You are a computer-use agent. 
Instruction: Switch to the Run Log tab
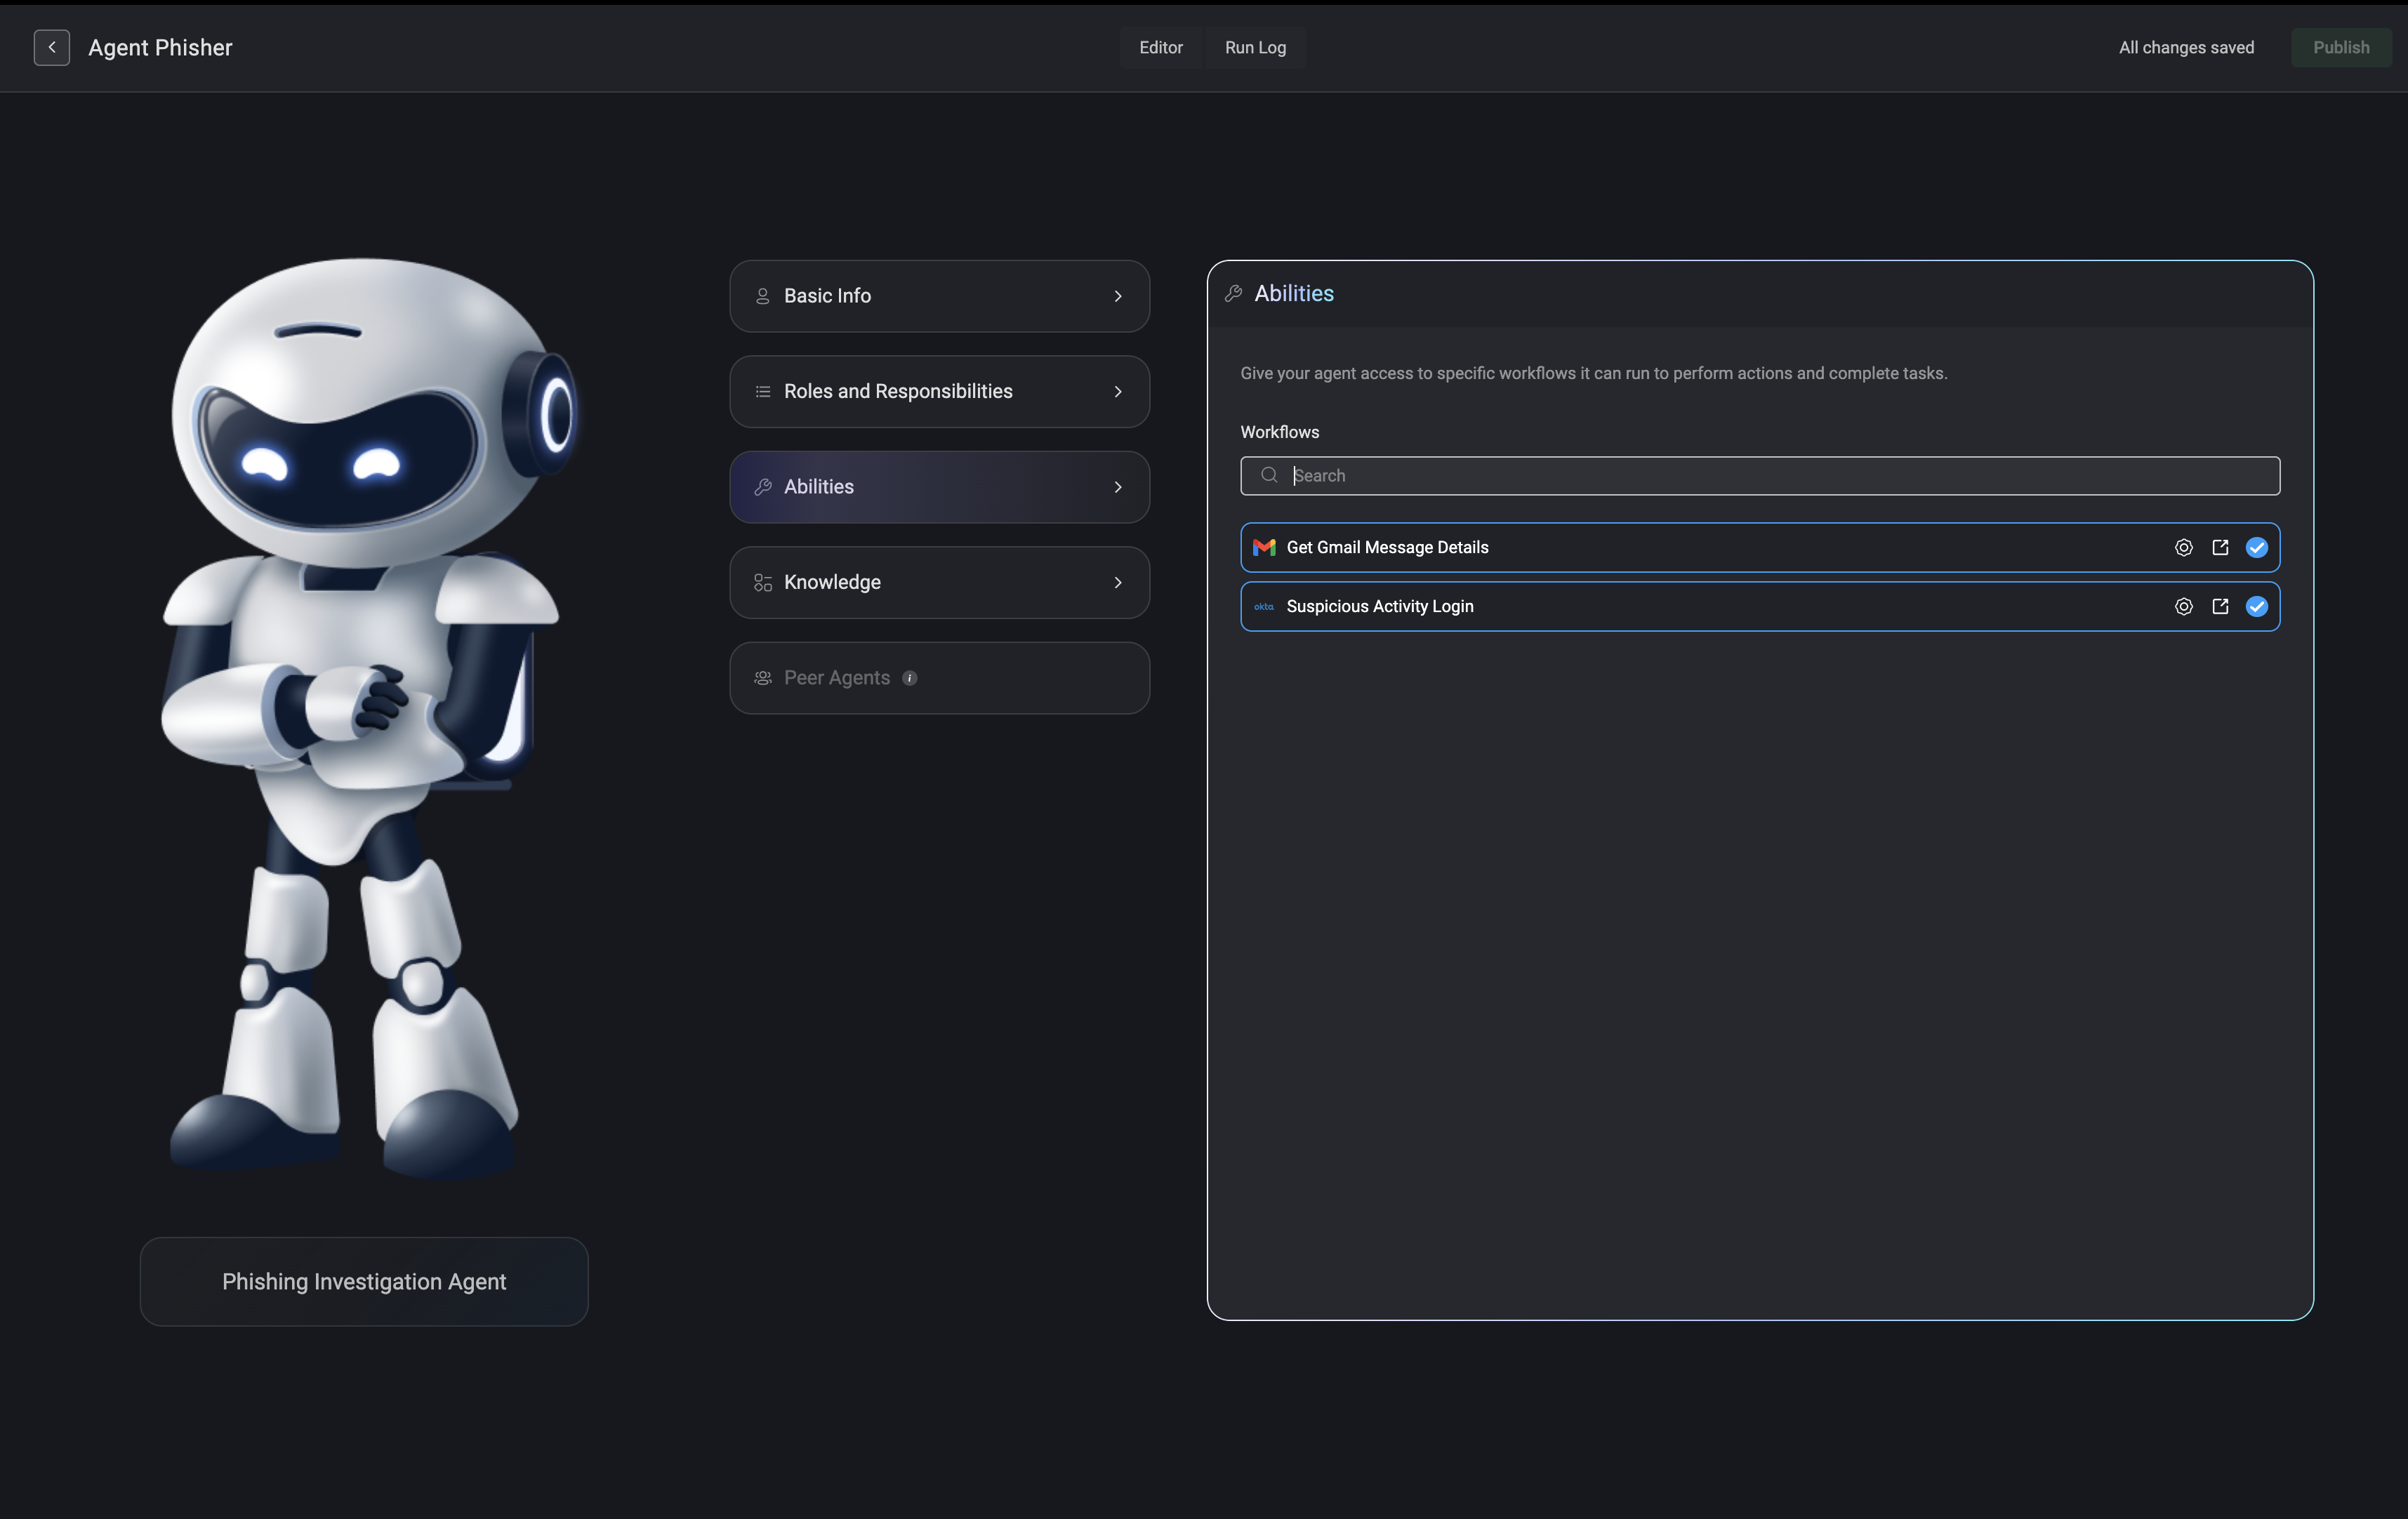1255,47
